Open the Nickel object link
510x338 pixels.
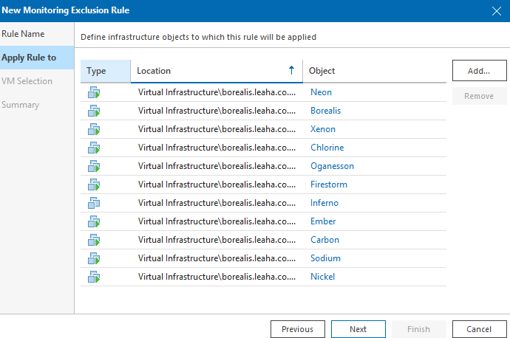(x=323, y=277)
